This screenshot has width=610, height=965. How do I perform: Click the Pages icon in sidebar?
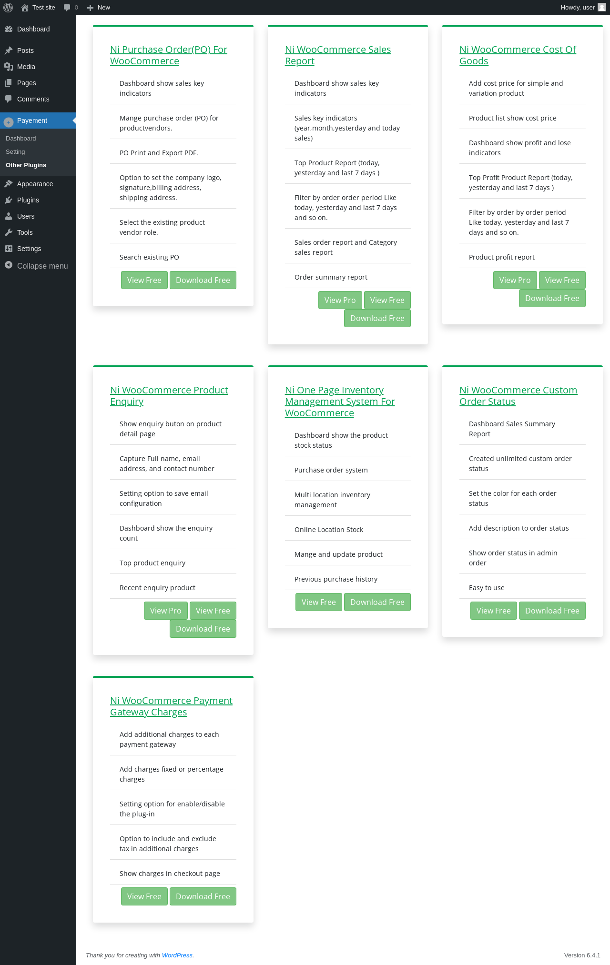coord(9,83)
